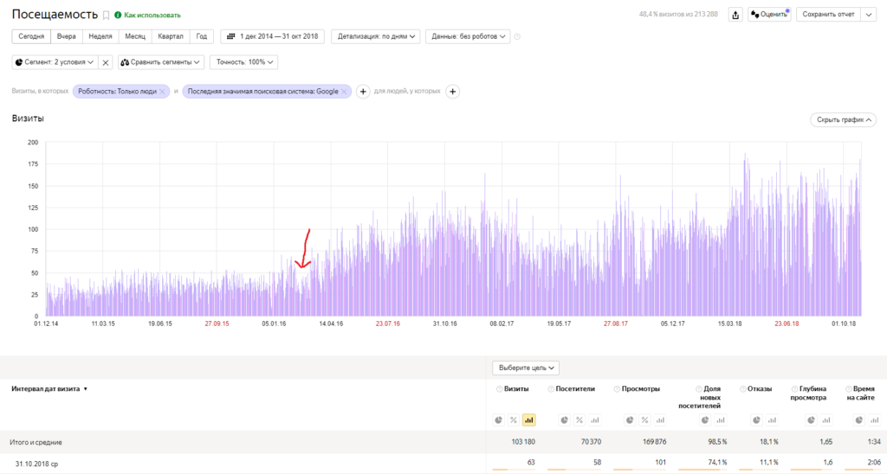Expand arrow next to Сохранить отчет
The height and width of the screenshot is (474, 887).
coord(869,15)
